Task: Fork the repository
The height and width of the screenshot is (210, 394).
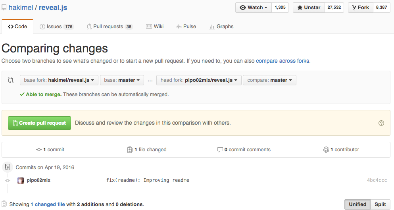Action: [361, 8]
